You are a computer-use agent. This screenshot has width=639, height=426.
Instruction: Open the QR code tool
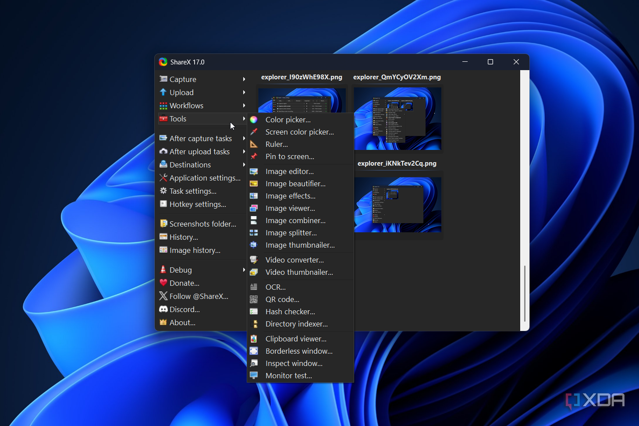click(282, 299)
